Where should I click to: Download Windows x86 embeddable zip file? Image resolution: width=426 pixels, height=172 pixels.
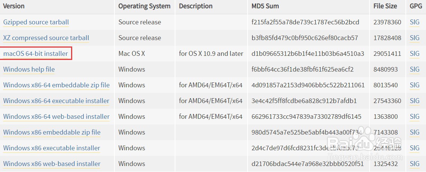coord(52,133)
